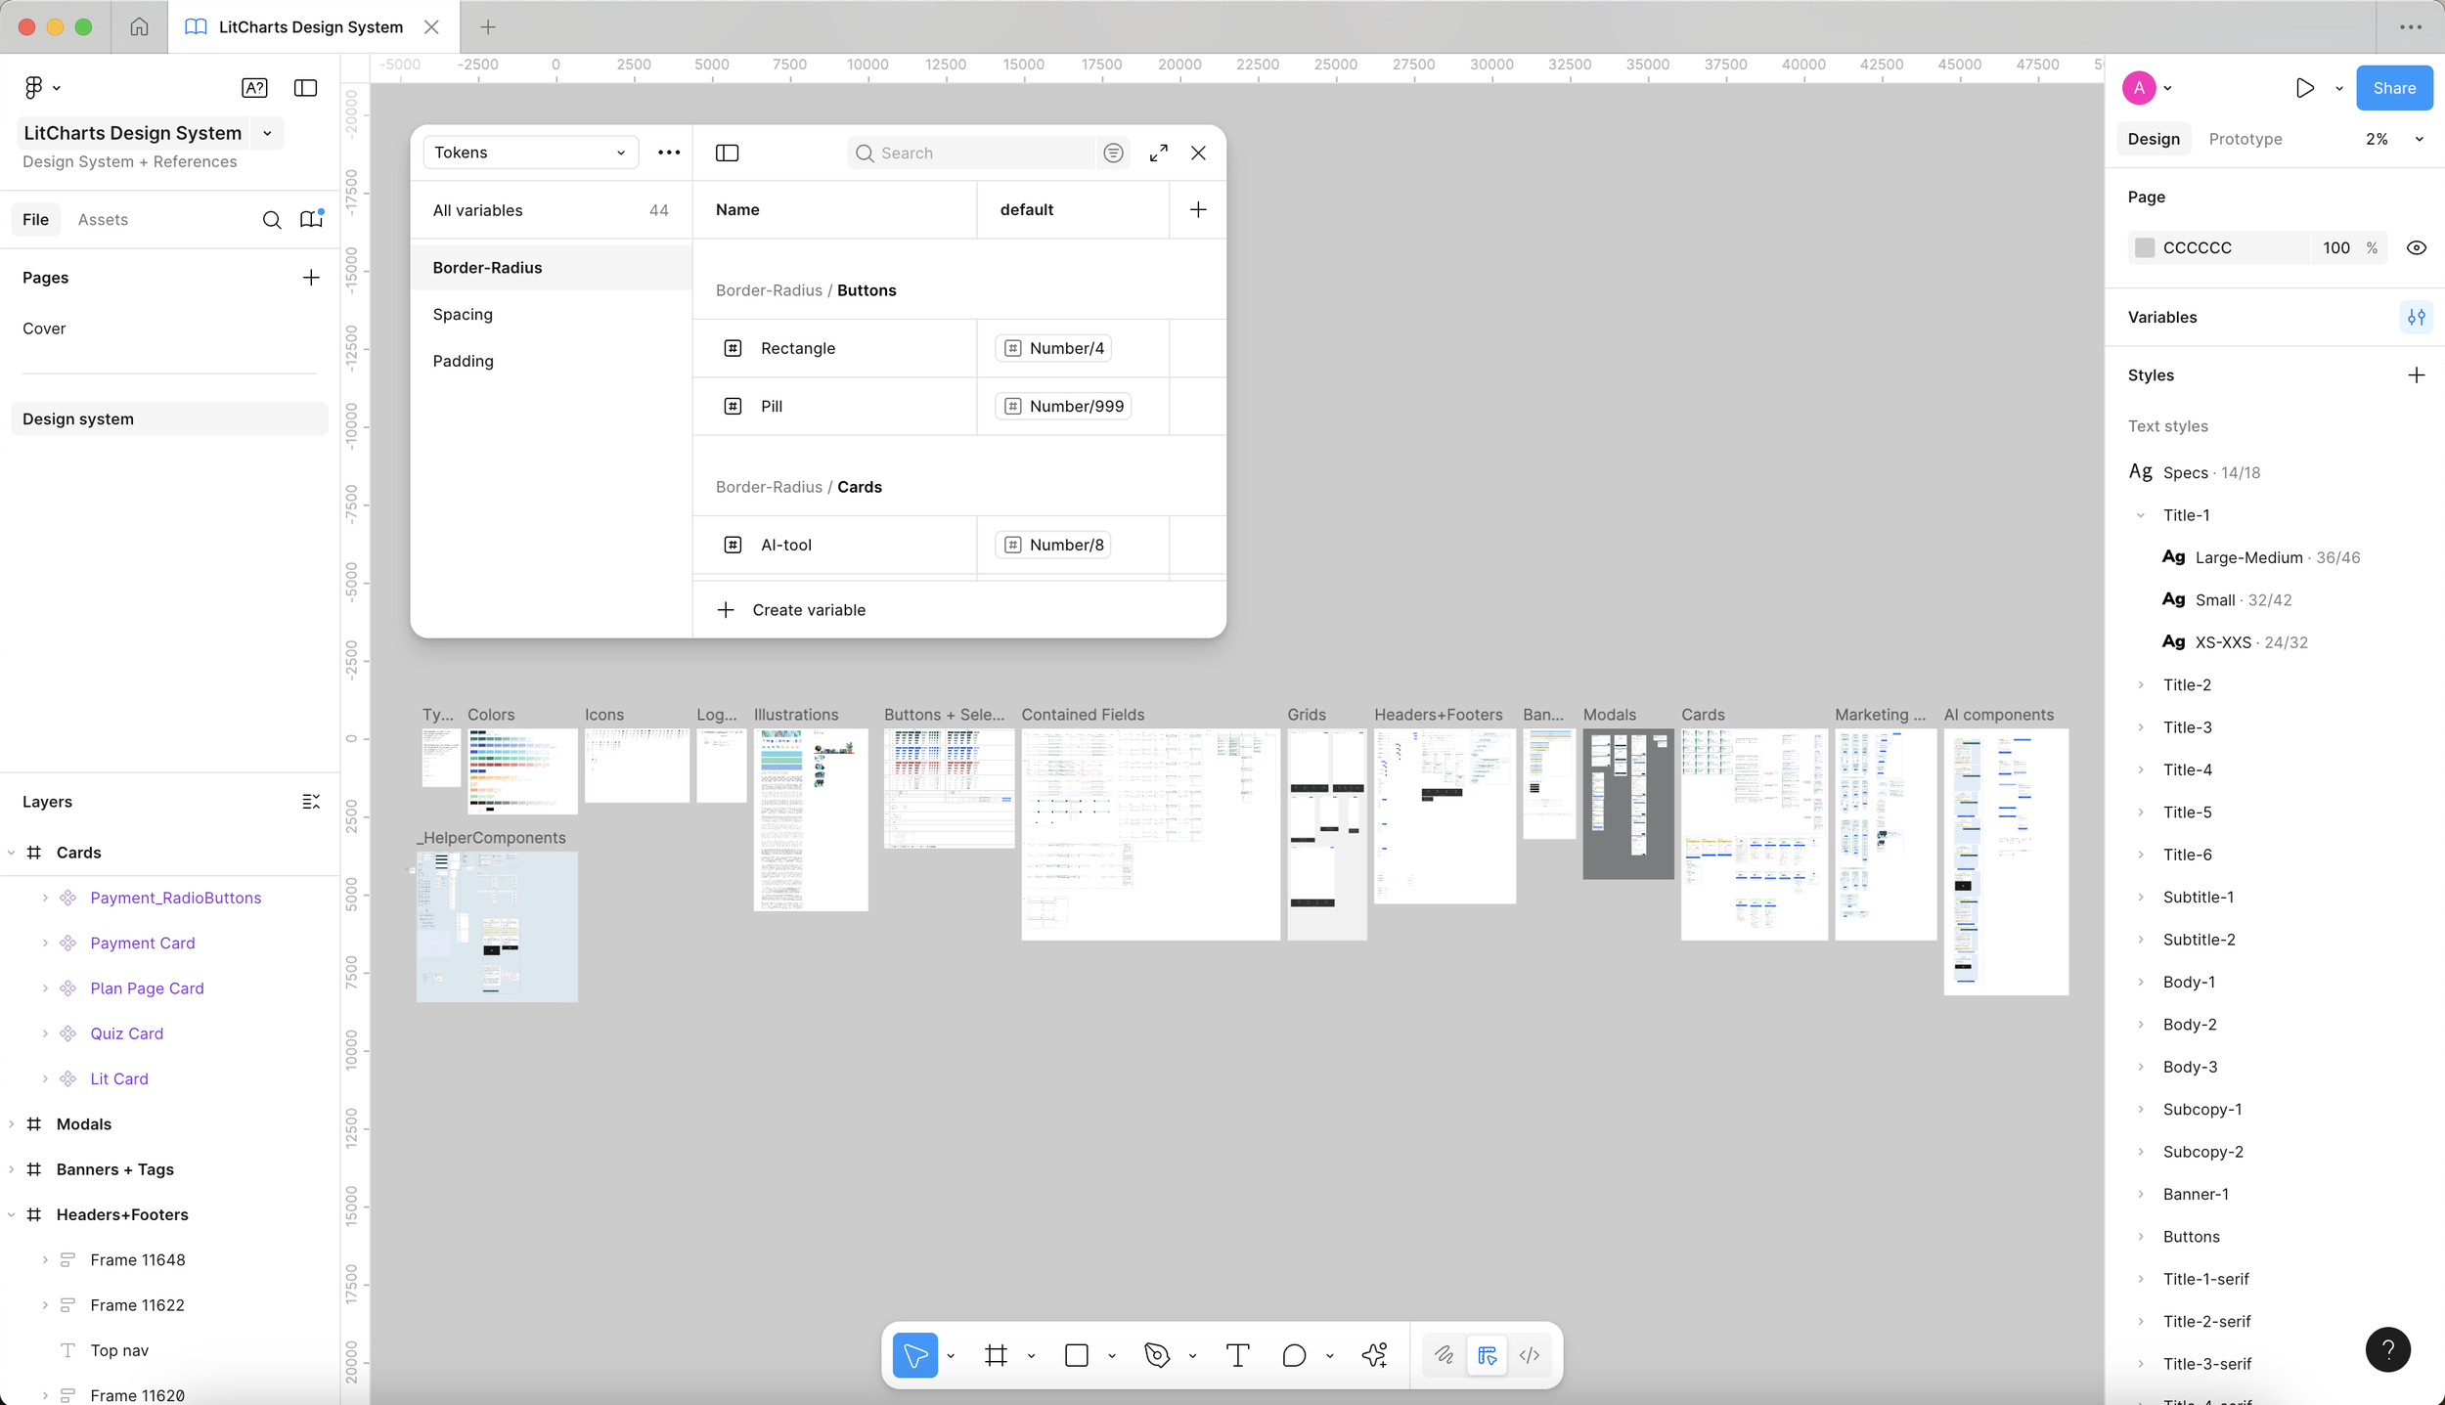Toggle the variables sidebar panel icon
Screen dimensions: 2445x1405
pyautogui.click(x=727, y=153)
